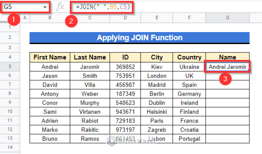Select column A header

click(x=25, y=18)
